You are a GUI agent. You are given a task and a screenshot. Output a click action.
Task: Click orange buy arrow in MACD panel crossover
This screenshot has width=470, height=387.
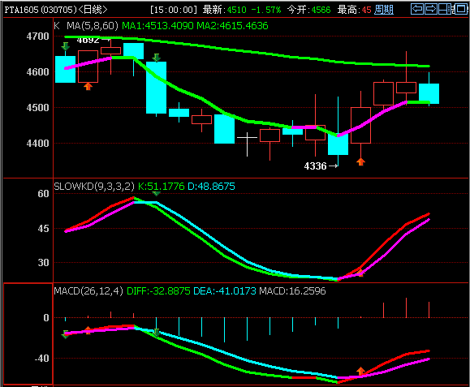360,371
